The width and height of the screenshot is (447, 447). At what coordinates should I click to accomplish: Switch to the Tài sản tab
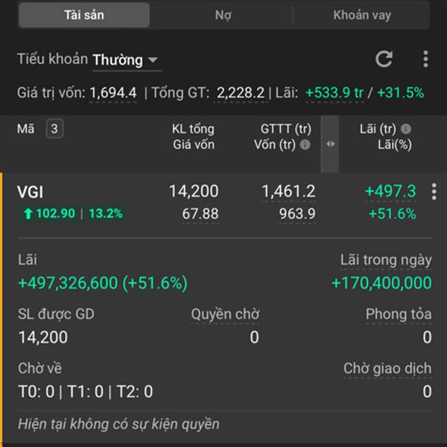[83, 15]
